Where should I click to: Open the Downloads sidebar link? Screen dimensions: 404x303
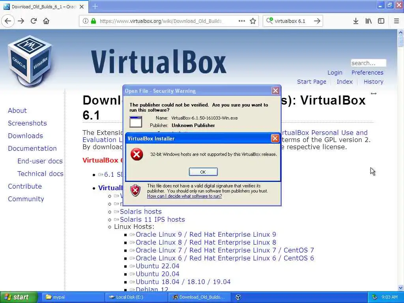click(26, 136)
